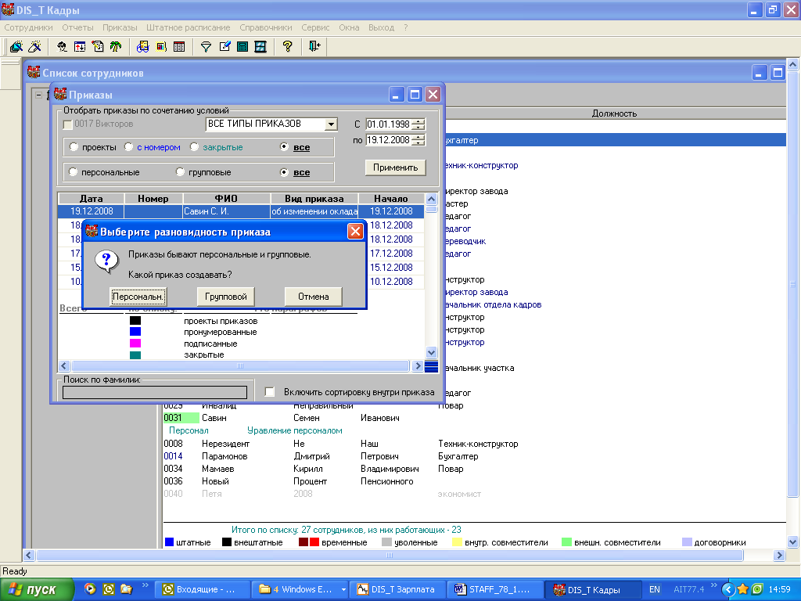Click the "Поиск по фамилии" search field
This screenshot has height=601, width=801.
(154, 392)
